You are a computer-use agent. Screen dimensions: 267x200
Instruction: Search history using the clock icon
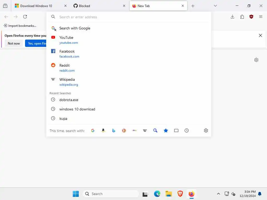tap(187, 130)
